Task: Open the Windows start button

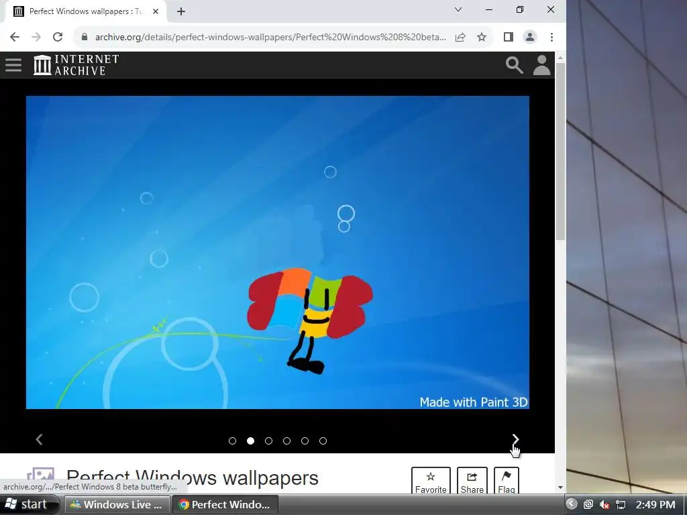Action: coord(29,504)
